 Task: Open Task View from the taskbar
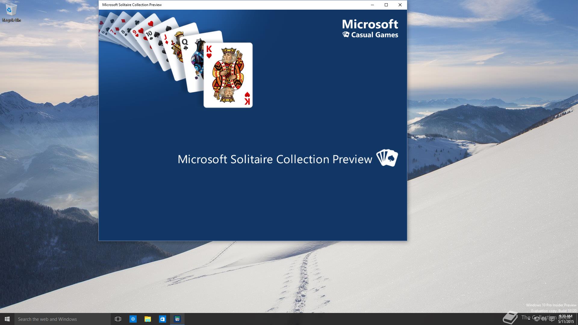point(118,319)
